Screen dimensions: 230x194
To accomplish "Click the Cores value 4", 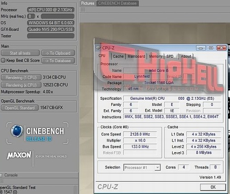I will (x=184, y=167).
